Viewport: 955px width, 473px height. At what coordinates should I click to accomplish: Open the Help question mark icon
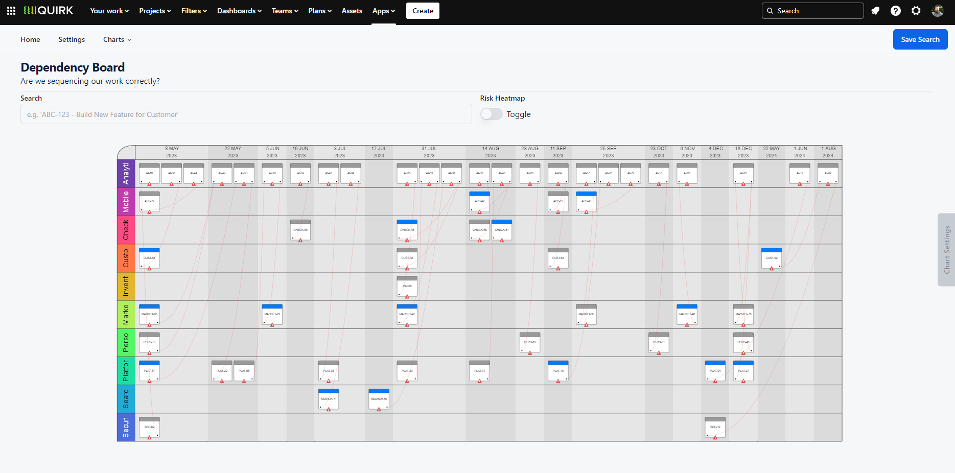click(896, 11)
